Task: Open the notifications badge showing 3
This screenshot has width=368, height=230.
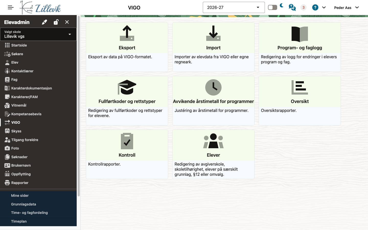Action: 303,7
